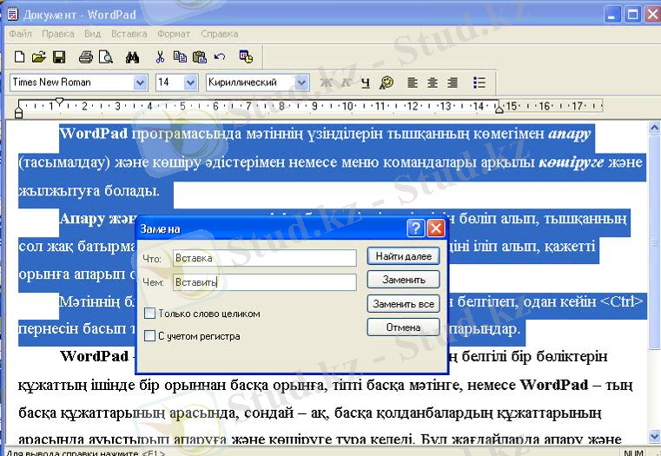Toggle underline formatting button
This screenshot has width=661, height=456.
click(x=366, y=83)
